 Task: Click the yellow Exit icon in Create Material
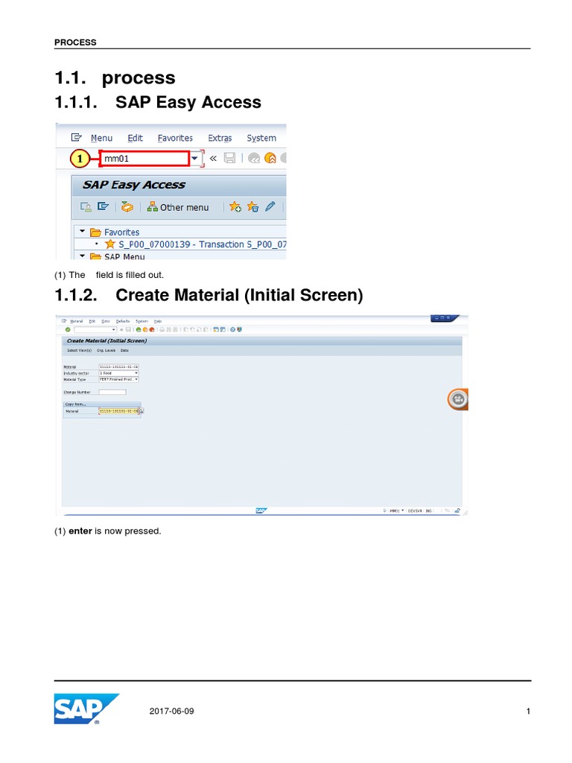click(x=145, y=329)
